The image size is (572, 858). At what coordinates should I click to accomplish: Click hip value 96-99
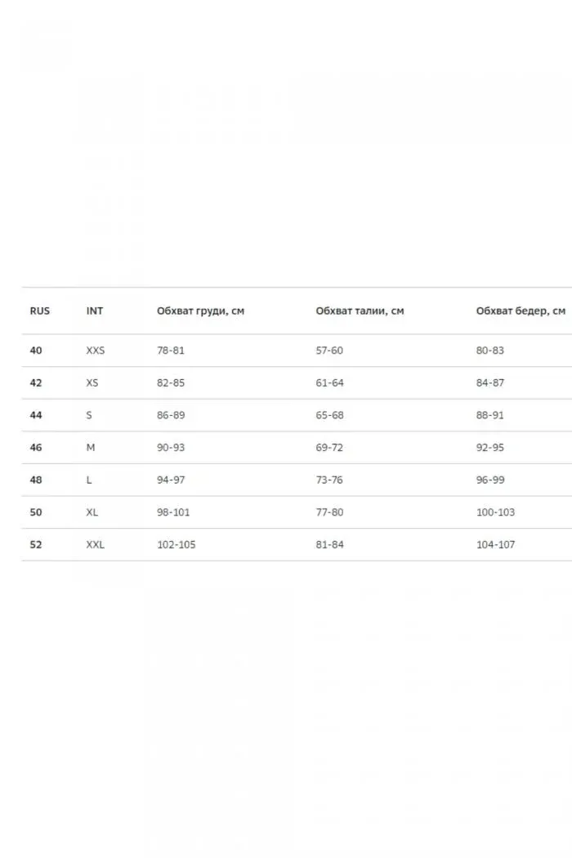click(x=490, y=480)
